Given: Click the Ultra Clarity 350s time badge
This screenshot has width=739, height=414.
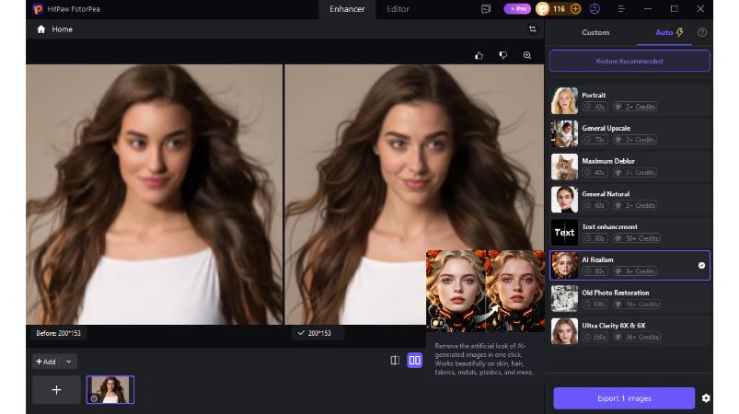Looking at the screenshot, I should click(x=595, y=338).
